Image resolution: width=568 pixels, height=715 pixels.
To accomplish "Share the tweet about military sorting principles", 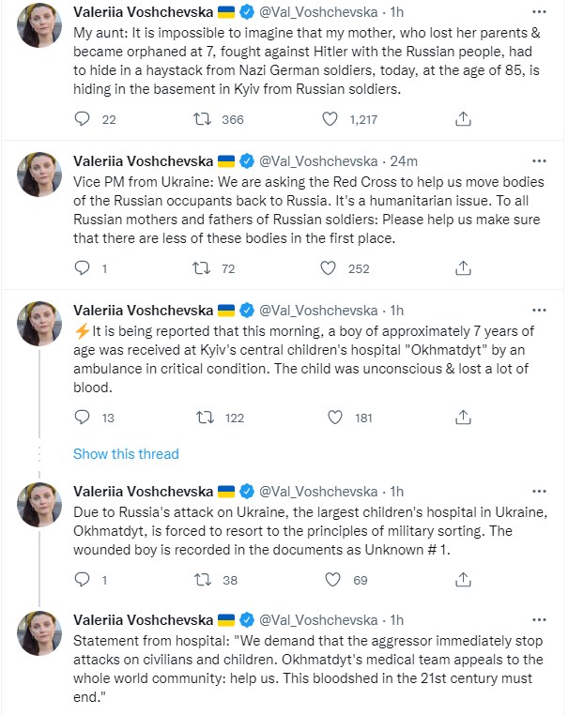I will (x=462, y=580).
